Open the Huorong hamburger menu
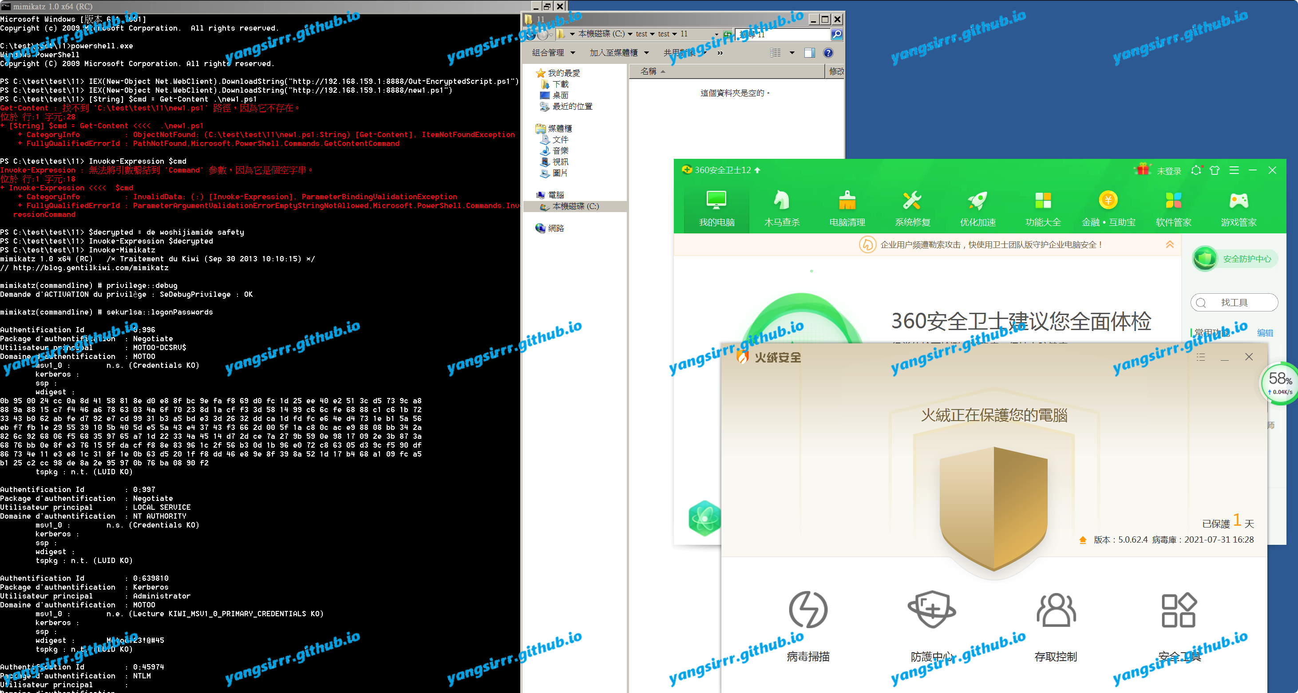1298x693 pixels. tap(1201, 357)
